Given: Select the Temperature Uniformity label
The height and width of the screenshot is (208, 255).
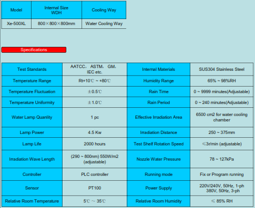Looking at the screenshot, I should point(32,102).
